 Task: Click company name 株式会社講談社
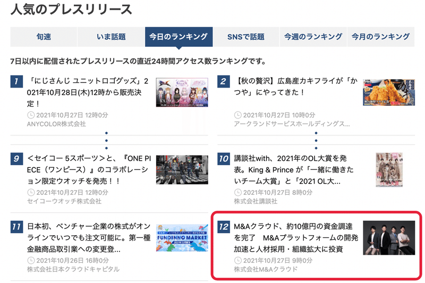[256, 201]
